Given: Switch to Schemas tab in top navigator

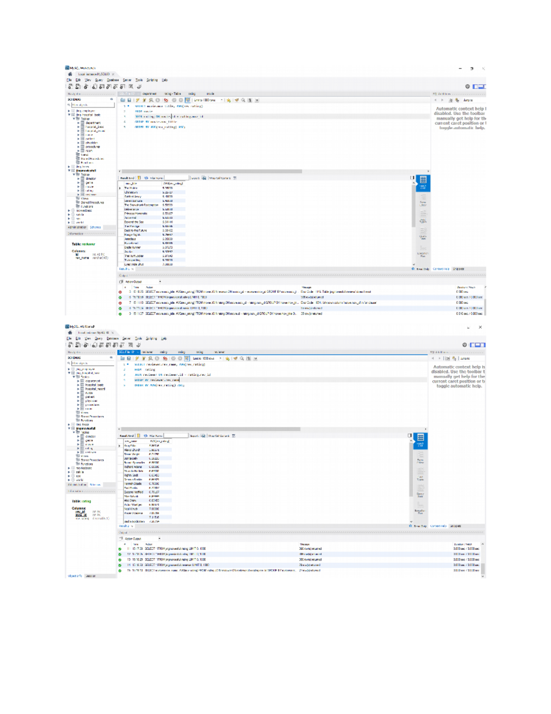Looking at the screenshot, I should click(96, 227).
